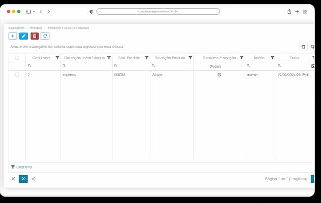Sort by the Descrição Produto column header
The width and height of the screenshot is (321, 203).
click(x=170, y=58)
